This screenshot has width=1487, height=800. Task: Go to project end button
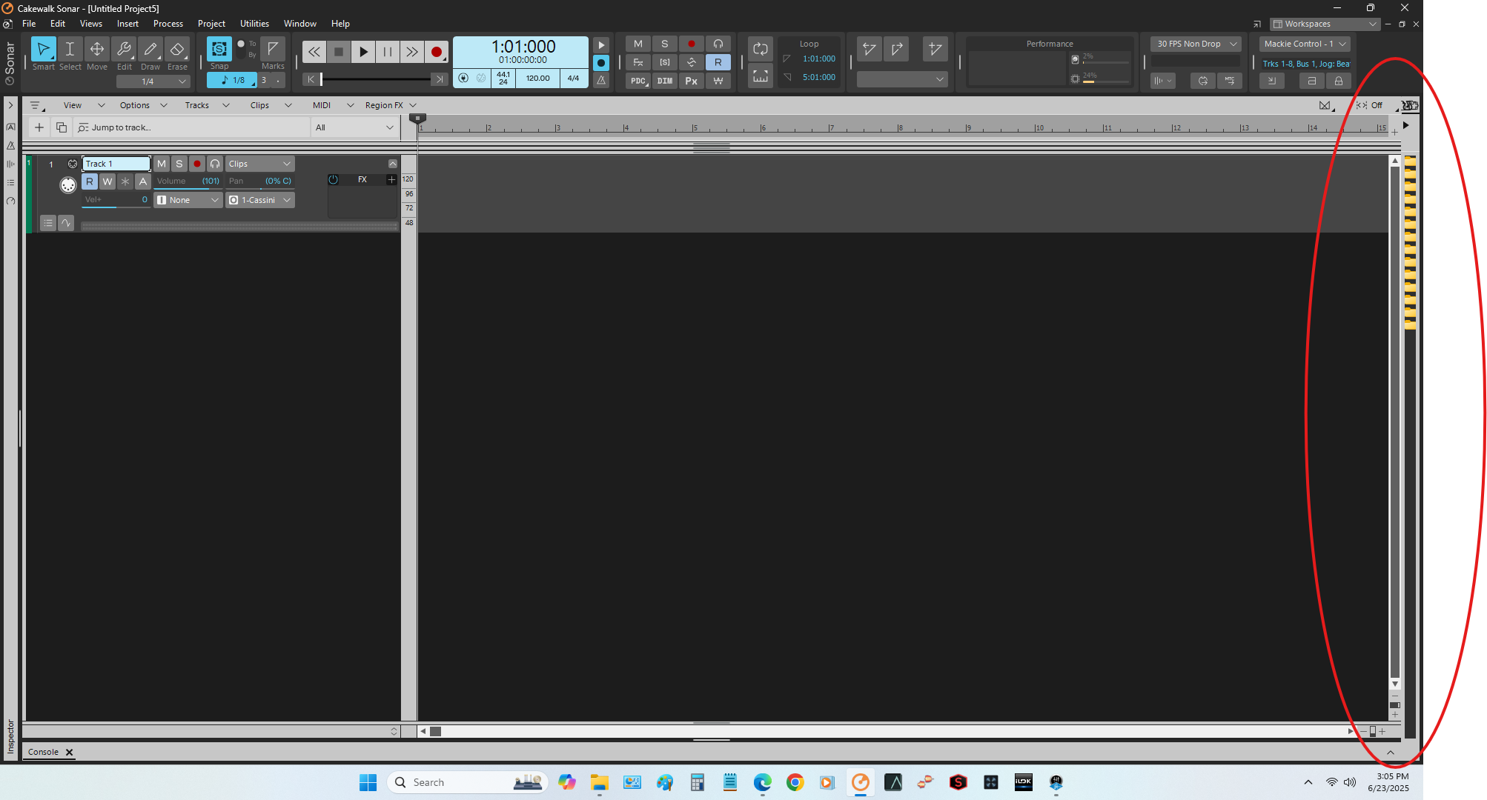440,79
